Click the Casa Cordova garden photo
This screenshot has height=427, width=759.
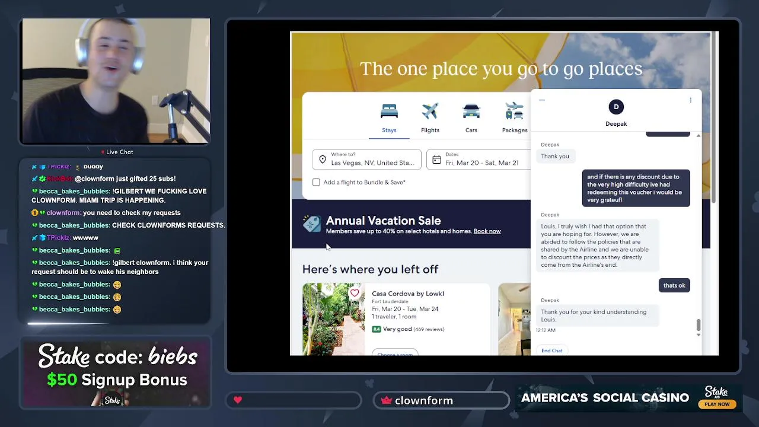(x=333, y=319)
